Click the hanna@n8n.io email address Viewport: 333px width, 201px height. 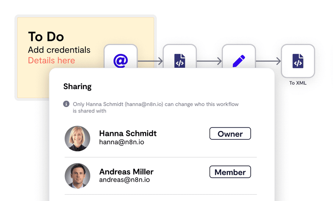(x=121, y=142)
